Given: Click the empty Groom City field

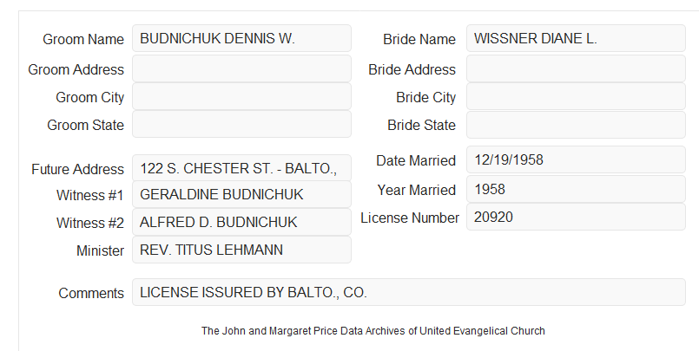Looking at the screenshot, I should pyautogui.click(x=241, y=96).
